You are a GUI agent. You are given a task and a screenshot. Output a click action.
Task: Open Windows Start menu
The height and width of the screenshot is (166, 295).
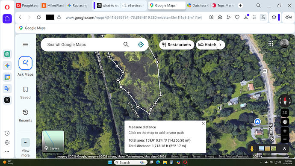[110, 162]
